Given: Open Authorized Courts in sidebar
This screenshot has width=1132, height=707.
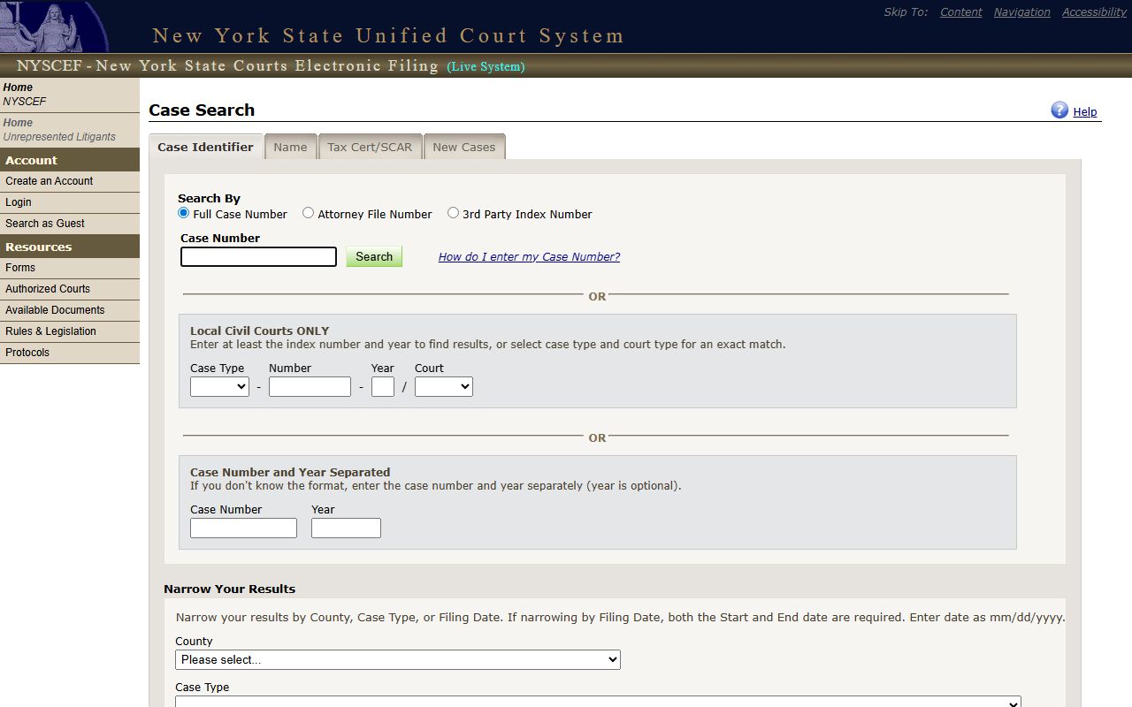Looking at the screenshot, I should pos(70,289).
